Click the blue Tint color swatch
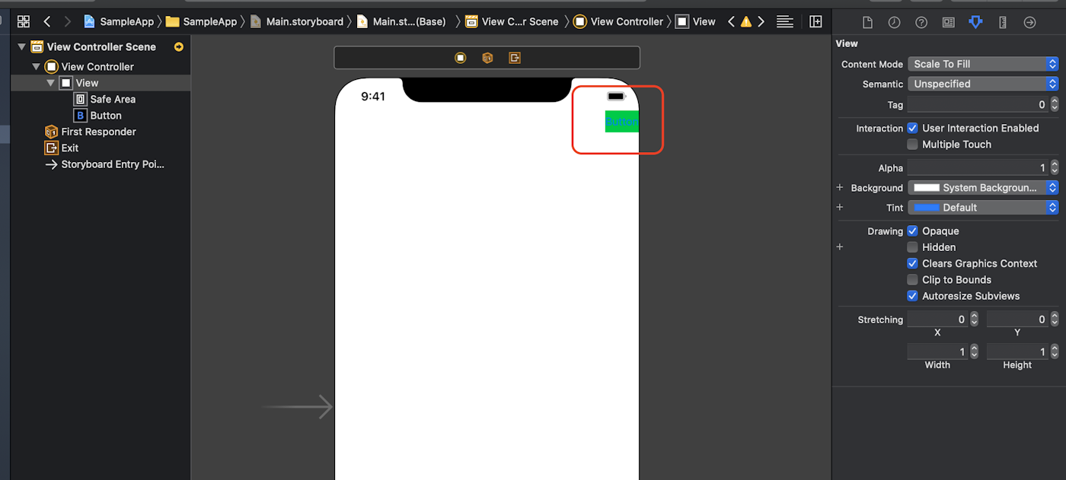The height and width of the screenshot is (480, 1066). coord(926,207)
